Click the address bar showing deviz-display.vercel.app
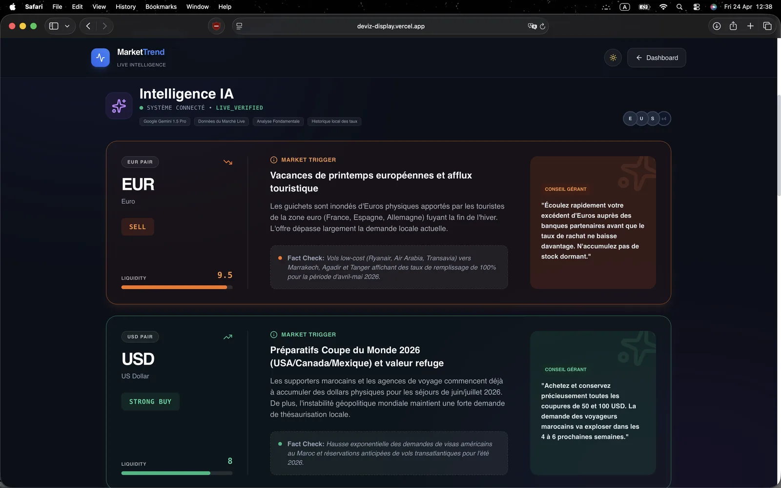Image resolution: width=781 pixels, height=488 pixels. [390, 26]
